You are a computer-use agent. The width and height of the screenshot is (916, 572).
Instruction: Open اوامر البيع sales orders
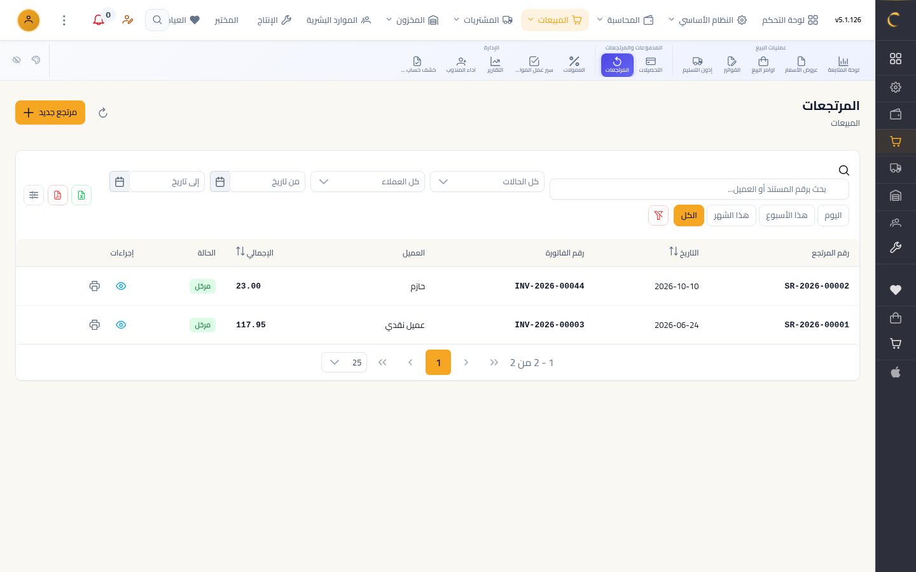[x=763, y=65]
